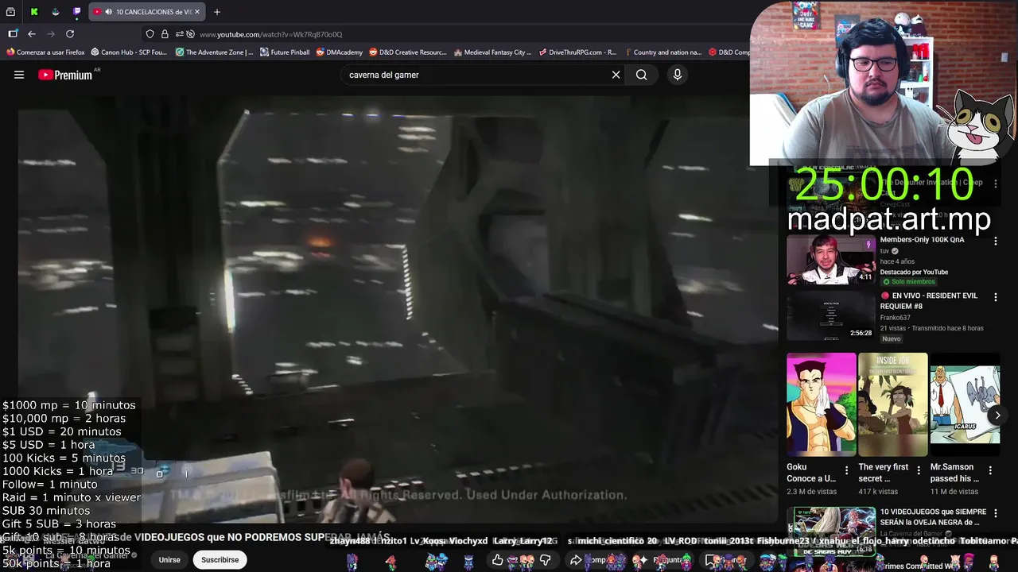
Task: Open the Firefox View tab icon
Action: [x=10, y=12]
